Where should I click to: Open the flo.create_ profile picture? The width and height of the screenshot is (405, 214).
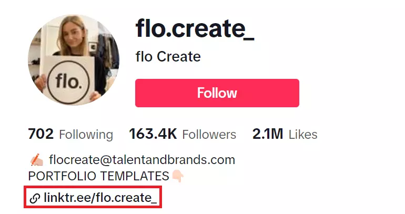[x=74, y=60]
